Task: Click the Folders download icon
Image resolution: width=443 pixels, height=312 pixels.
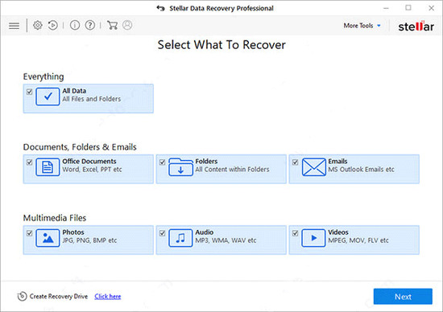Action: [x=180, y=167]
